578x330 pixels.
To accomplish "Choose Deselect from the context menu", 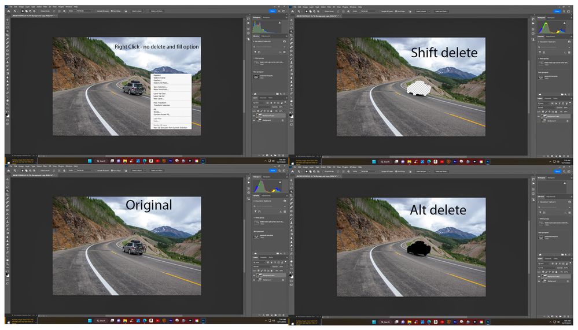I will pyautogui.click(x=157, y=75).
